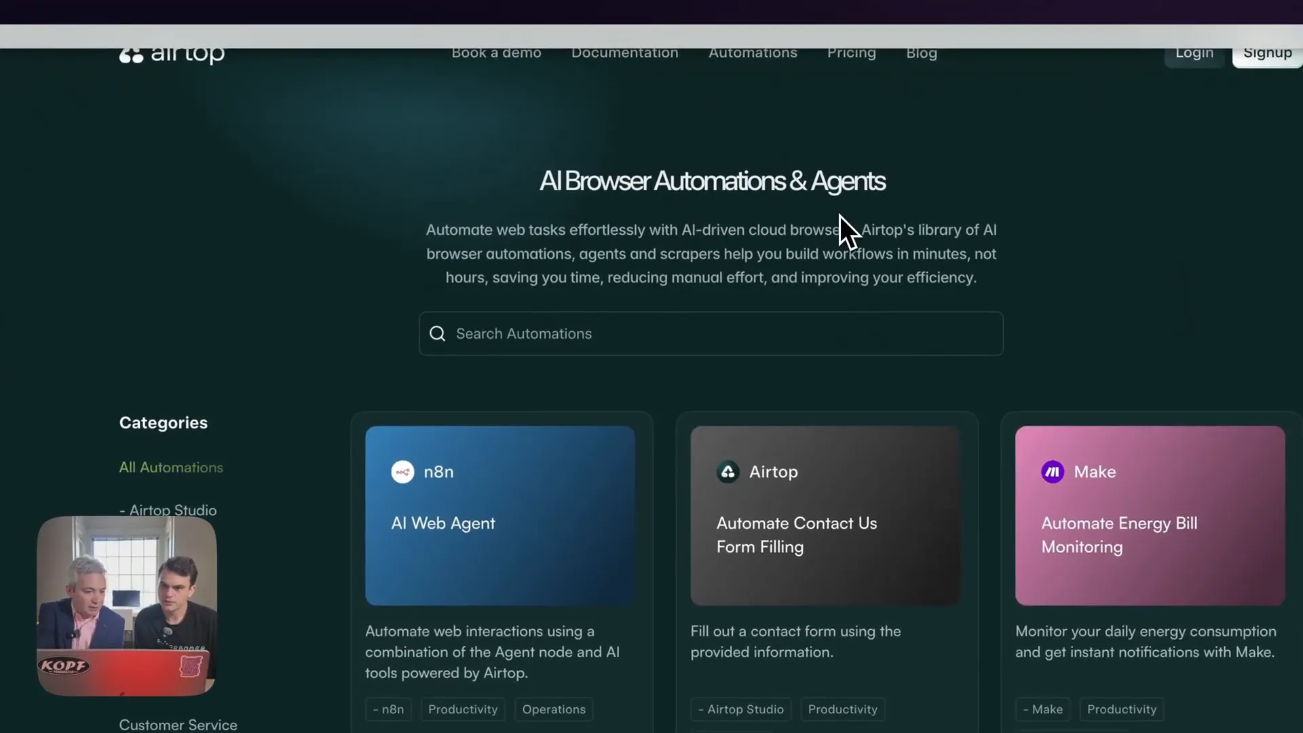Image resolution: width=1303 pixels, height=733 pixels.
Task: Select the Airtop Studio category
Action: [x=168, y=510]
